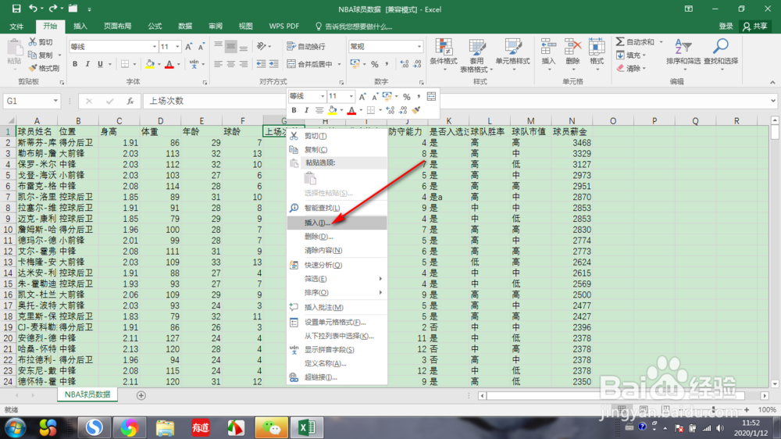Toggle Italic in the mini toolbar
This screenshot has height=439, width=781.
[x=306, y=110]
